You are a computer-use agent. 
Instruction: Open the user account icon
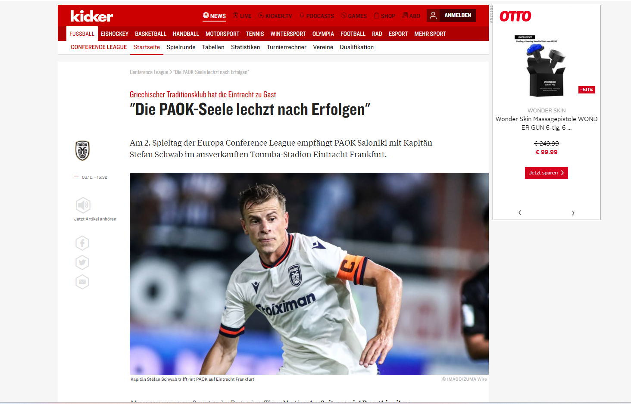(433, 16)
